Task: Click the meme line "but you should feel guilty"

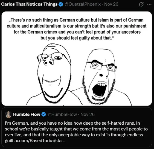Action: coord(77,38)
